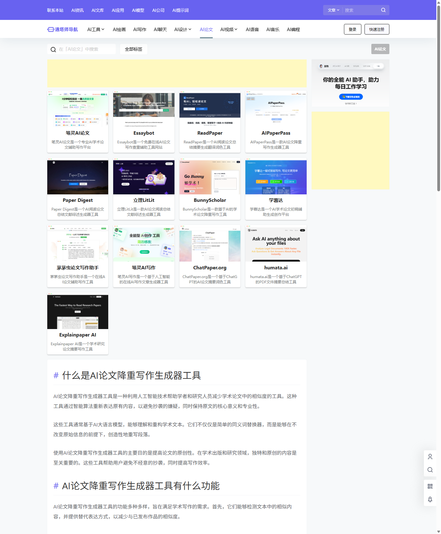Image resolution: width=441 pixels, height=534 pixels.
Task: Click the floating QR code icon
Action: [430, 486]
